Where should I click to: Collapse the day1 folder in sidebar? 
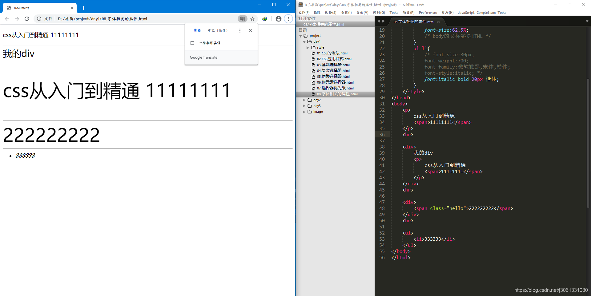[x=304, y=42]
